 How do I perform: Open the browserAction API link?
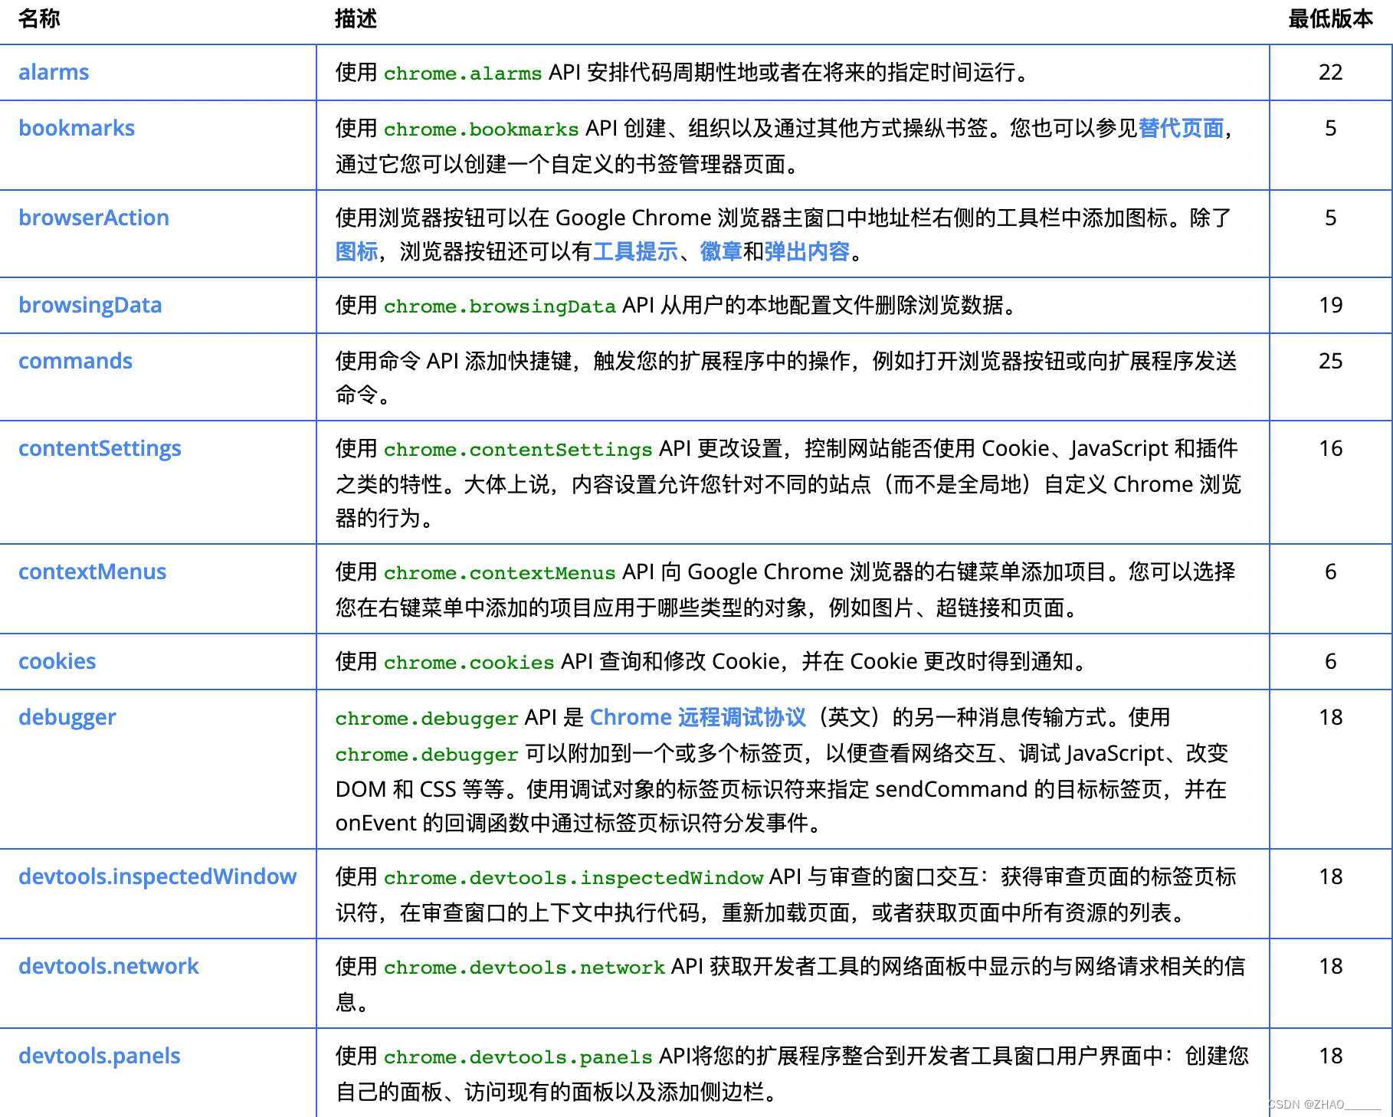[x=93, y=218]
